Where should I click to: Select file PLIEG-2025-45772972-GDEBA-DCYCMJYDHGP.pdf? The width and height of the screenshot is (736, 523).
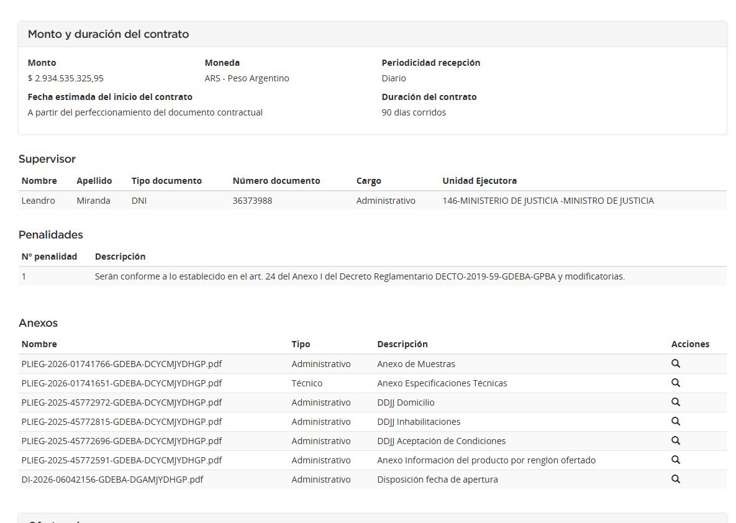(x=122, y=402)
